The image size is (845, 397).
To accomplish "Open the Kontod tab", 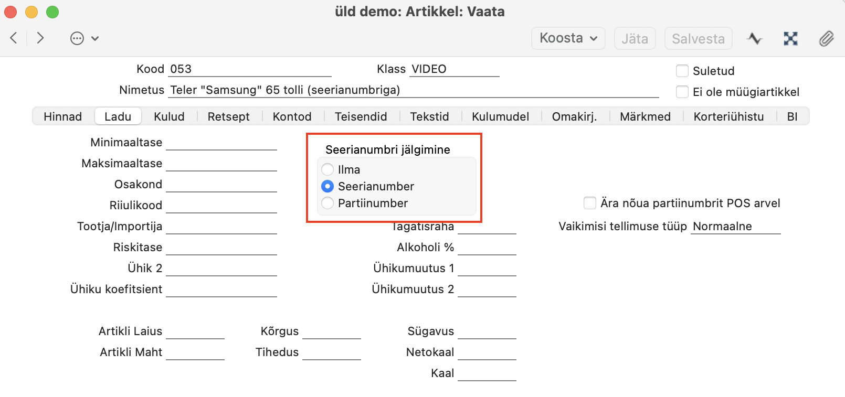I will click(x=292, y=116).
